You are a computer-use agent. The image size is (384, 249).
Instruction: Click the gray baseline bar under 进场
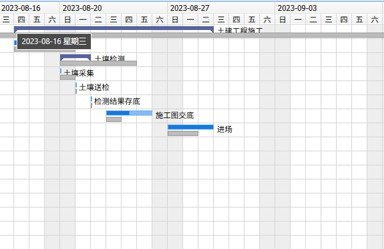click(x=183, y=133)
